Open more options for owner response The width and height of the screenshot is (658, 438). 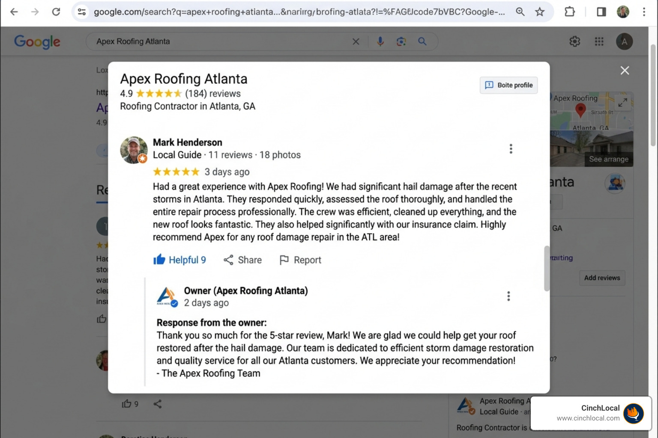coord(508,296)
